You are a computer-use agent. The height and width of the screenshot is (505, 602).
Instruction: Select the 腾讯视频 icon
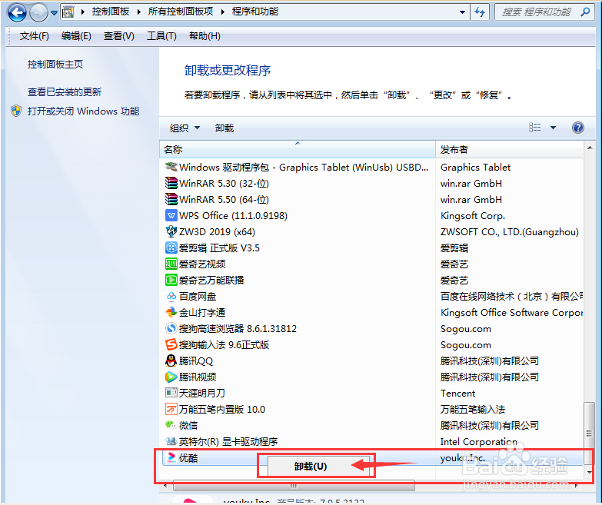tap(171, 377)
